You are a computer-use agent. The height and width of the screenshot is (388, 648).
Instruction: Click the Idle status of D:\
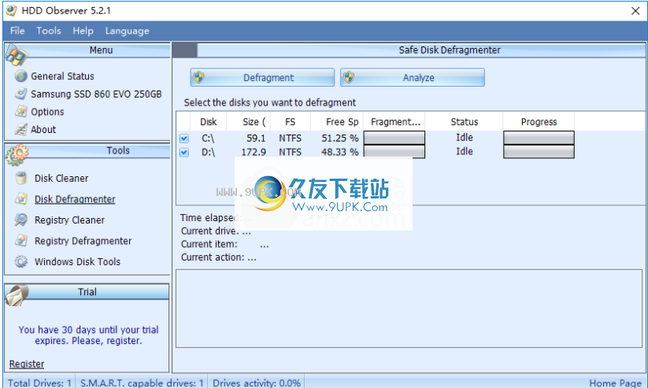coord(465,151)
